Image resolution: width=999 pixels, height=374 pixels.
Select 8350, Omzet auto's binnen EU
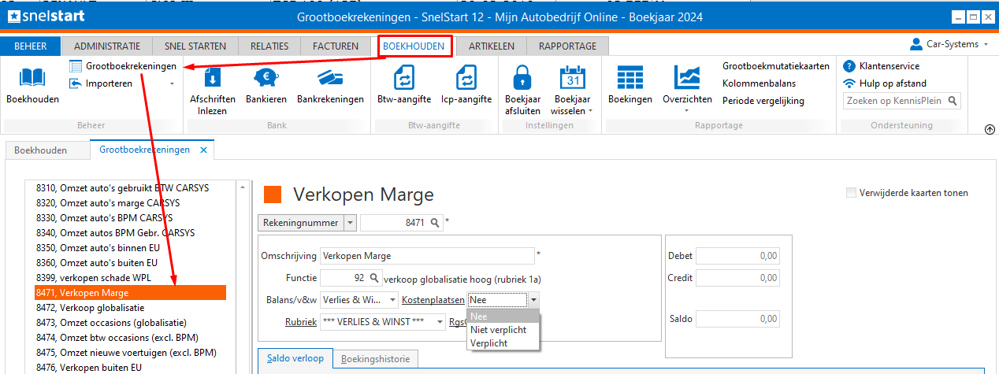click(130, 248)
